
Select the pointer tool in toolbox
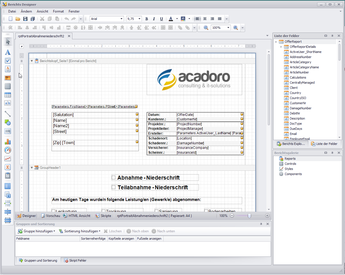(x=8, y=42)
